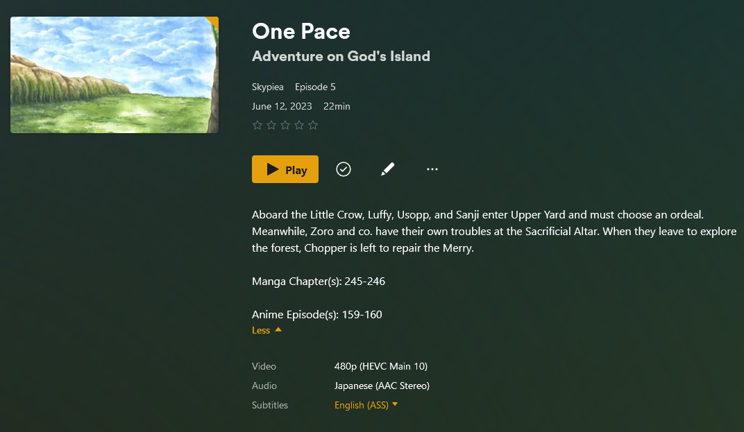Screen dimensions: 744x432
Task: Click the fifth rating star
Action: (313, 125)
